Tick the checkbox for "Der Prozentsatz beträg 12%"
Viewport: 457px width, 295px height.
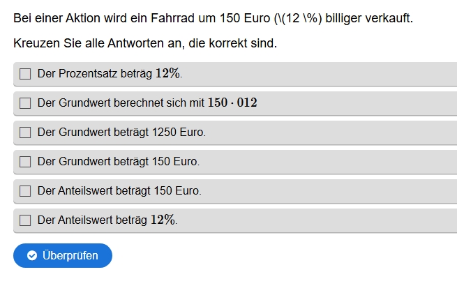point(25,74)
